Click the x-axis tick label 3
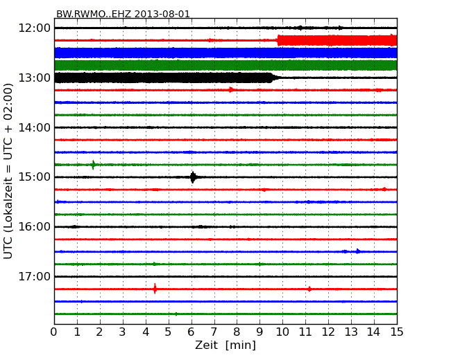This screenshot has height=360, width=451. point(123,332)
